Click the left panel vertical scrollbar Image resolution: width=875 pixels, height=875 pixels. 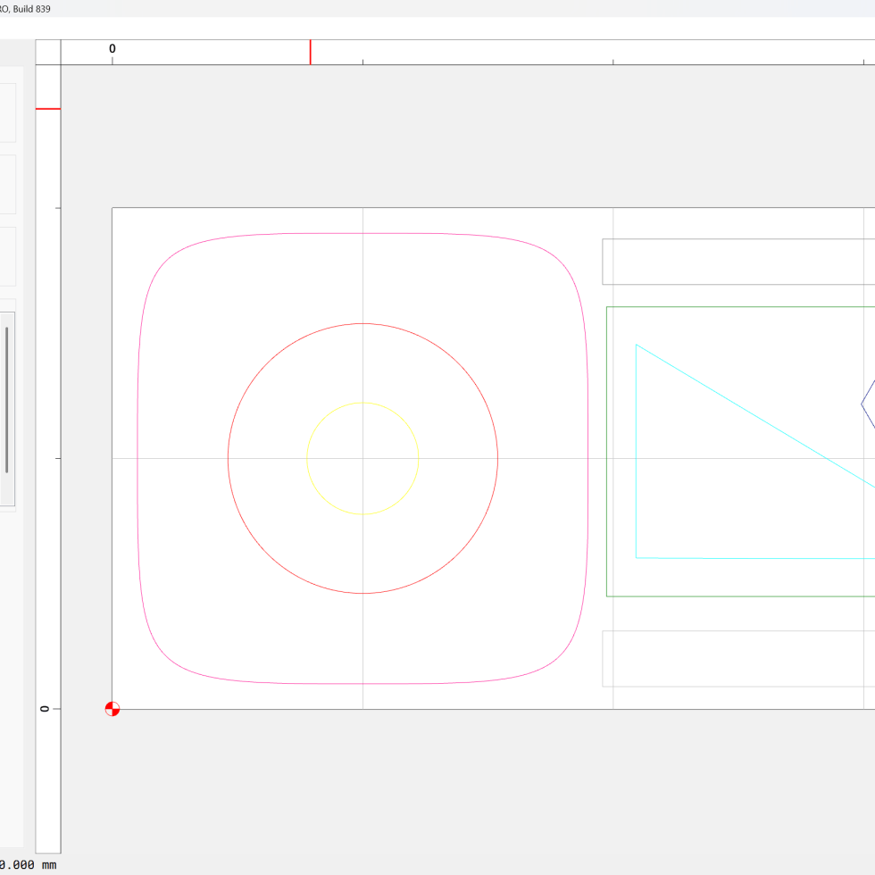7,399
